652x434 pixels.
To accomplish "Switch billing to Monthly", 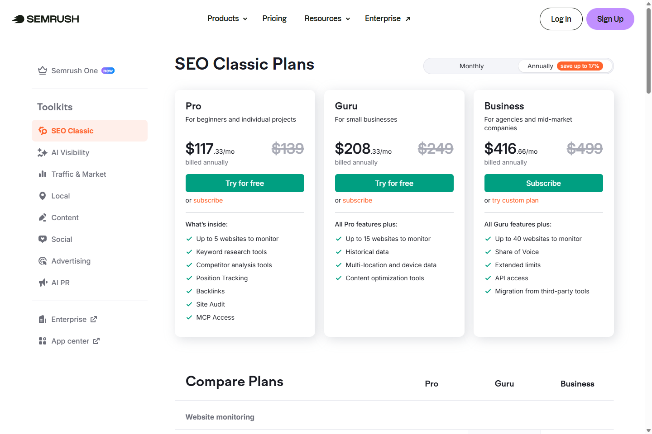I will [x=471, y=66].
